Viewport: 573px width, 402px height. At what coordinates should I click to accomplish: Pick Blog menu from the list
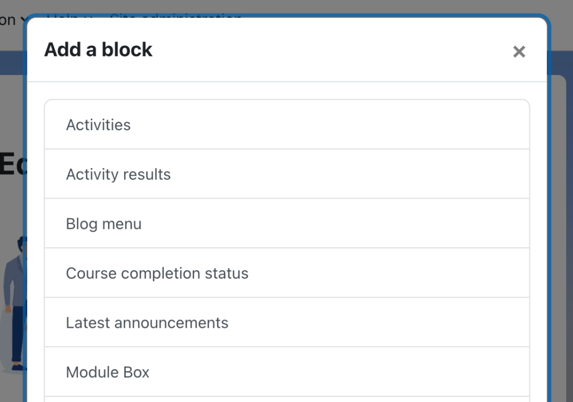[x=104, y=223]
